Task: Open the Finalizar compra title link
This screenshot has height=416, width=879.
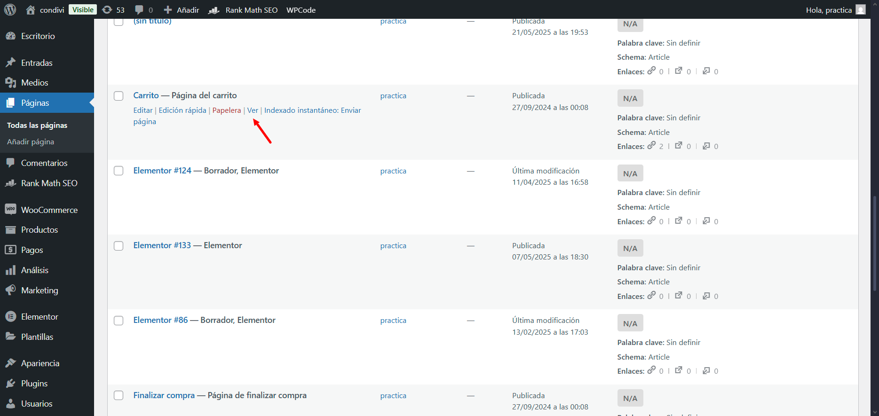Action: (164, 395)
